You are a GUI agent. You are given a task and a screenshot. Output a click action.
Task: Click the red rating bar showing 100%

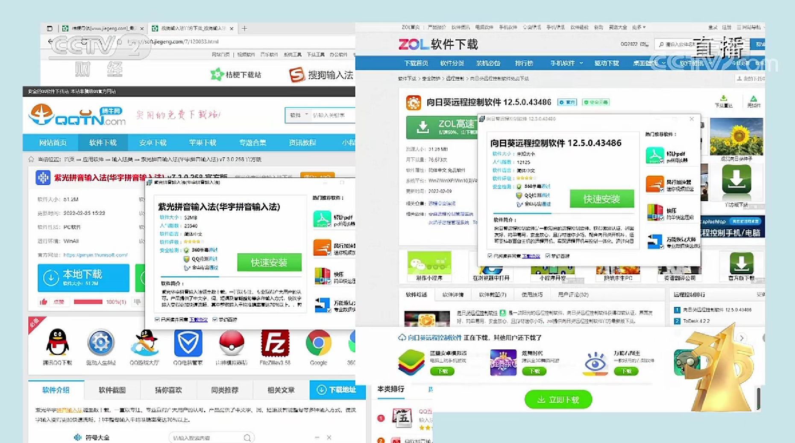(88, 302)
